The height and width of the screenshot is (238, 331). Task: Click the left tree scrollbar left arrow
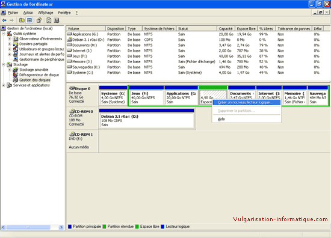click(x=3, y=227)
